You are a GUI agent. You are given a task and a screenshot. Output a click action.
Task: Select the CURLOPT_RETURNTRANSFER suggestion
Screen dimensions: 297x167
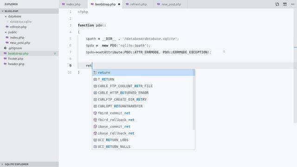[143, 106]
